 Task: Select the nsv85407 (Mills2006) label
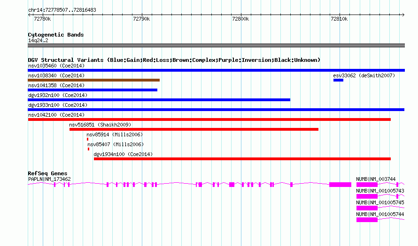click(116, 144)
